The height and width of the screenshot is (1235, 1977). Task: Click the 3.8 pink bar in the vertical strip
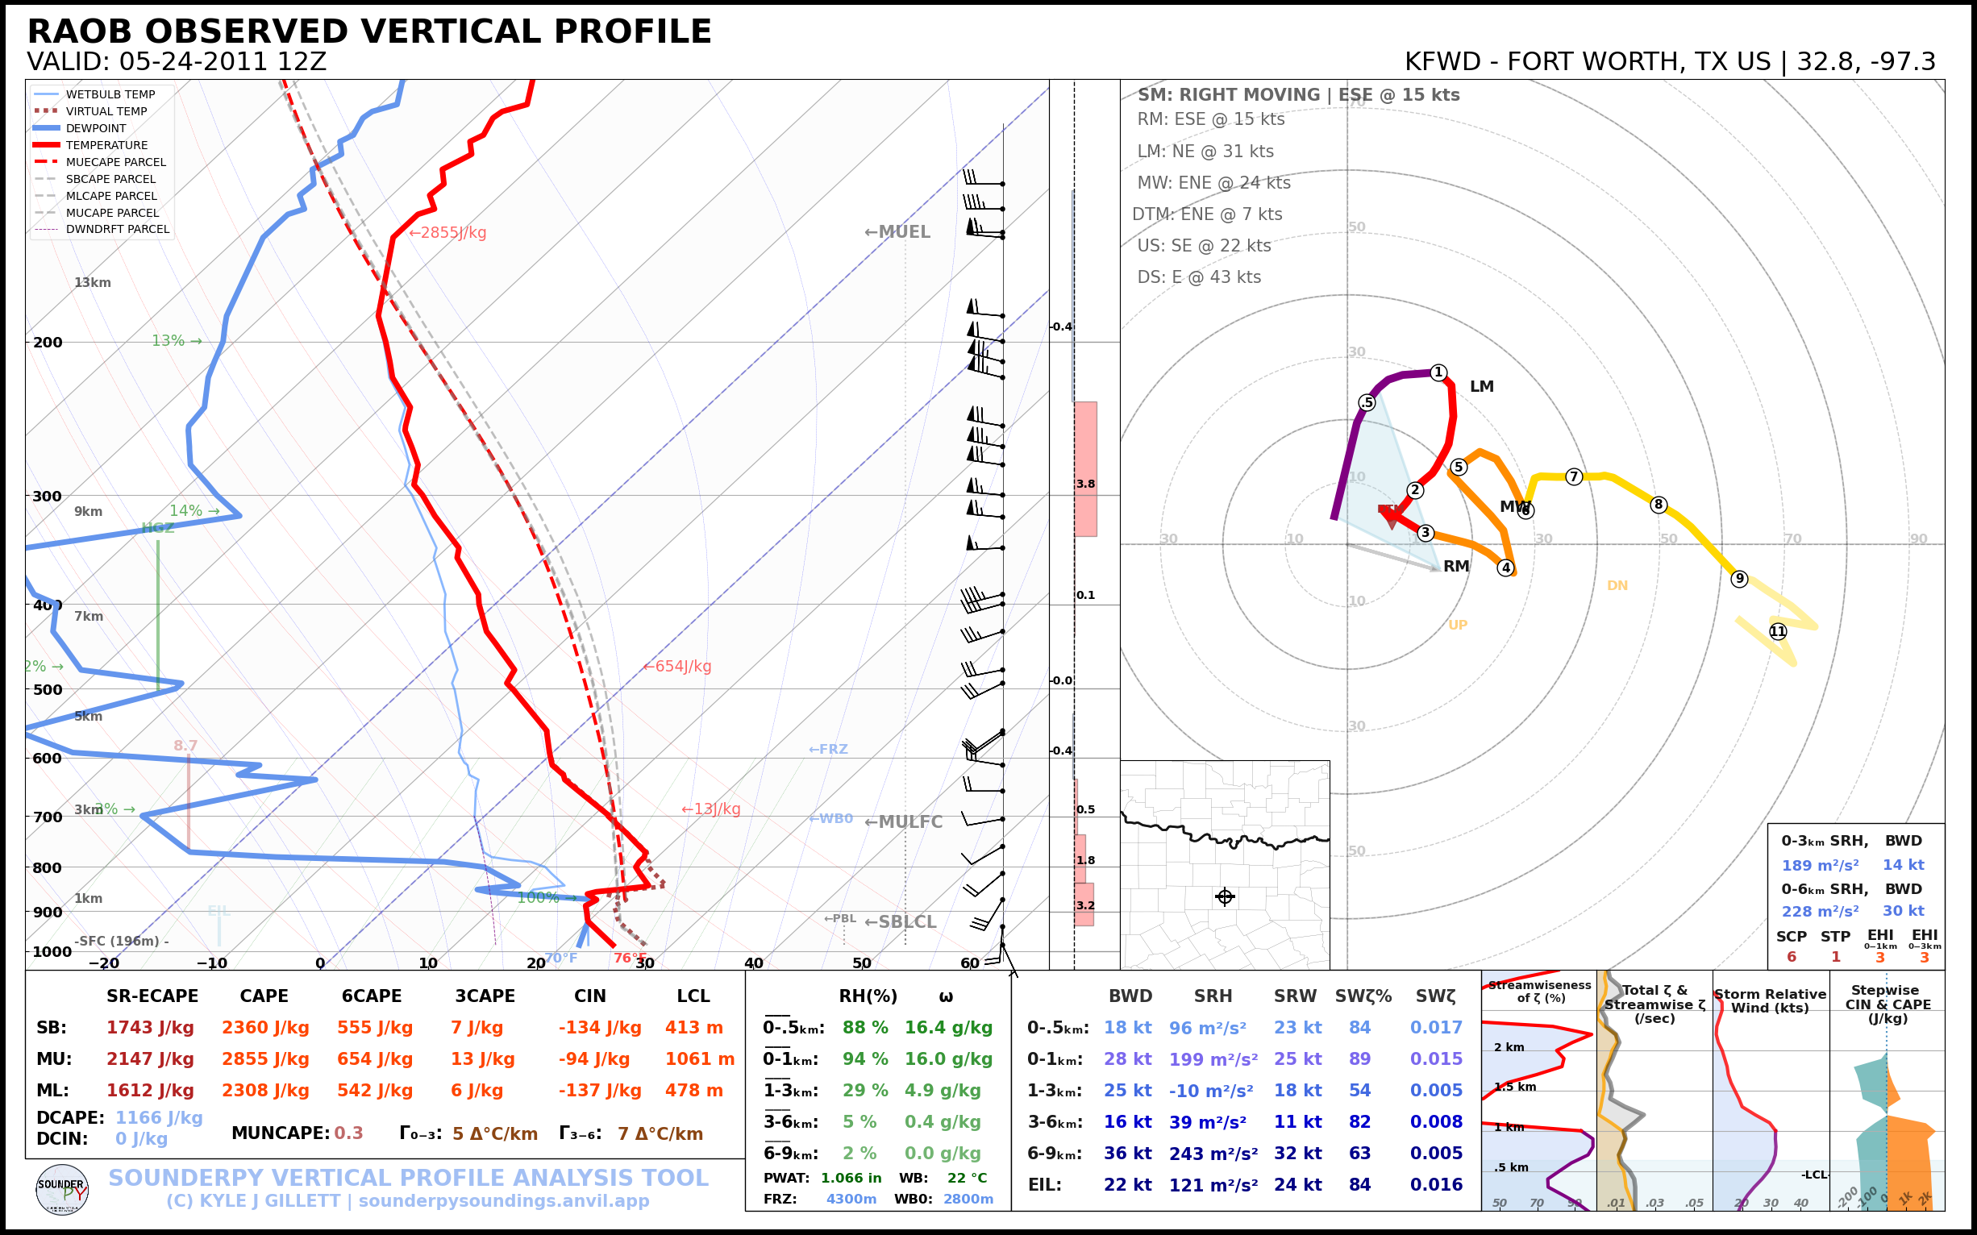(x=1085, y=470)
